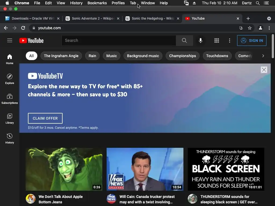Dismiss the YouTube TV banner
The image size is (275, 206).
[x=264, y=70]
